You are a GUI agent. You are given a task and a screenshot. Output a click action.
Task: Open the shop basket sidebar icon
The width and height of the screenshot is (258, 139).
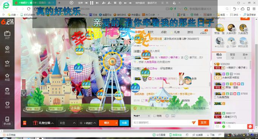coord(7,91)
